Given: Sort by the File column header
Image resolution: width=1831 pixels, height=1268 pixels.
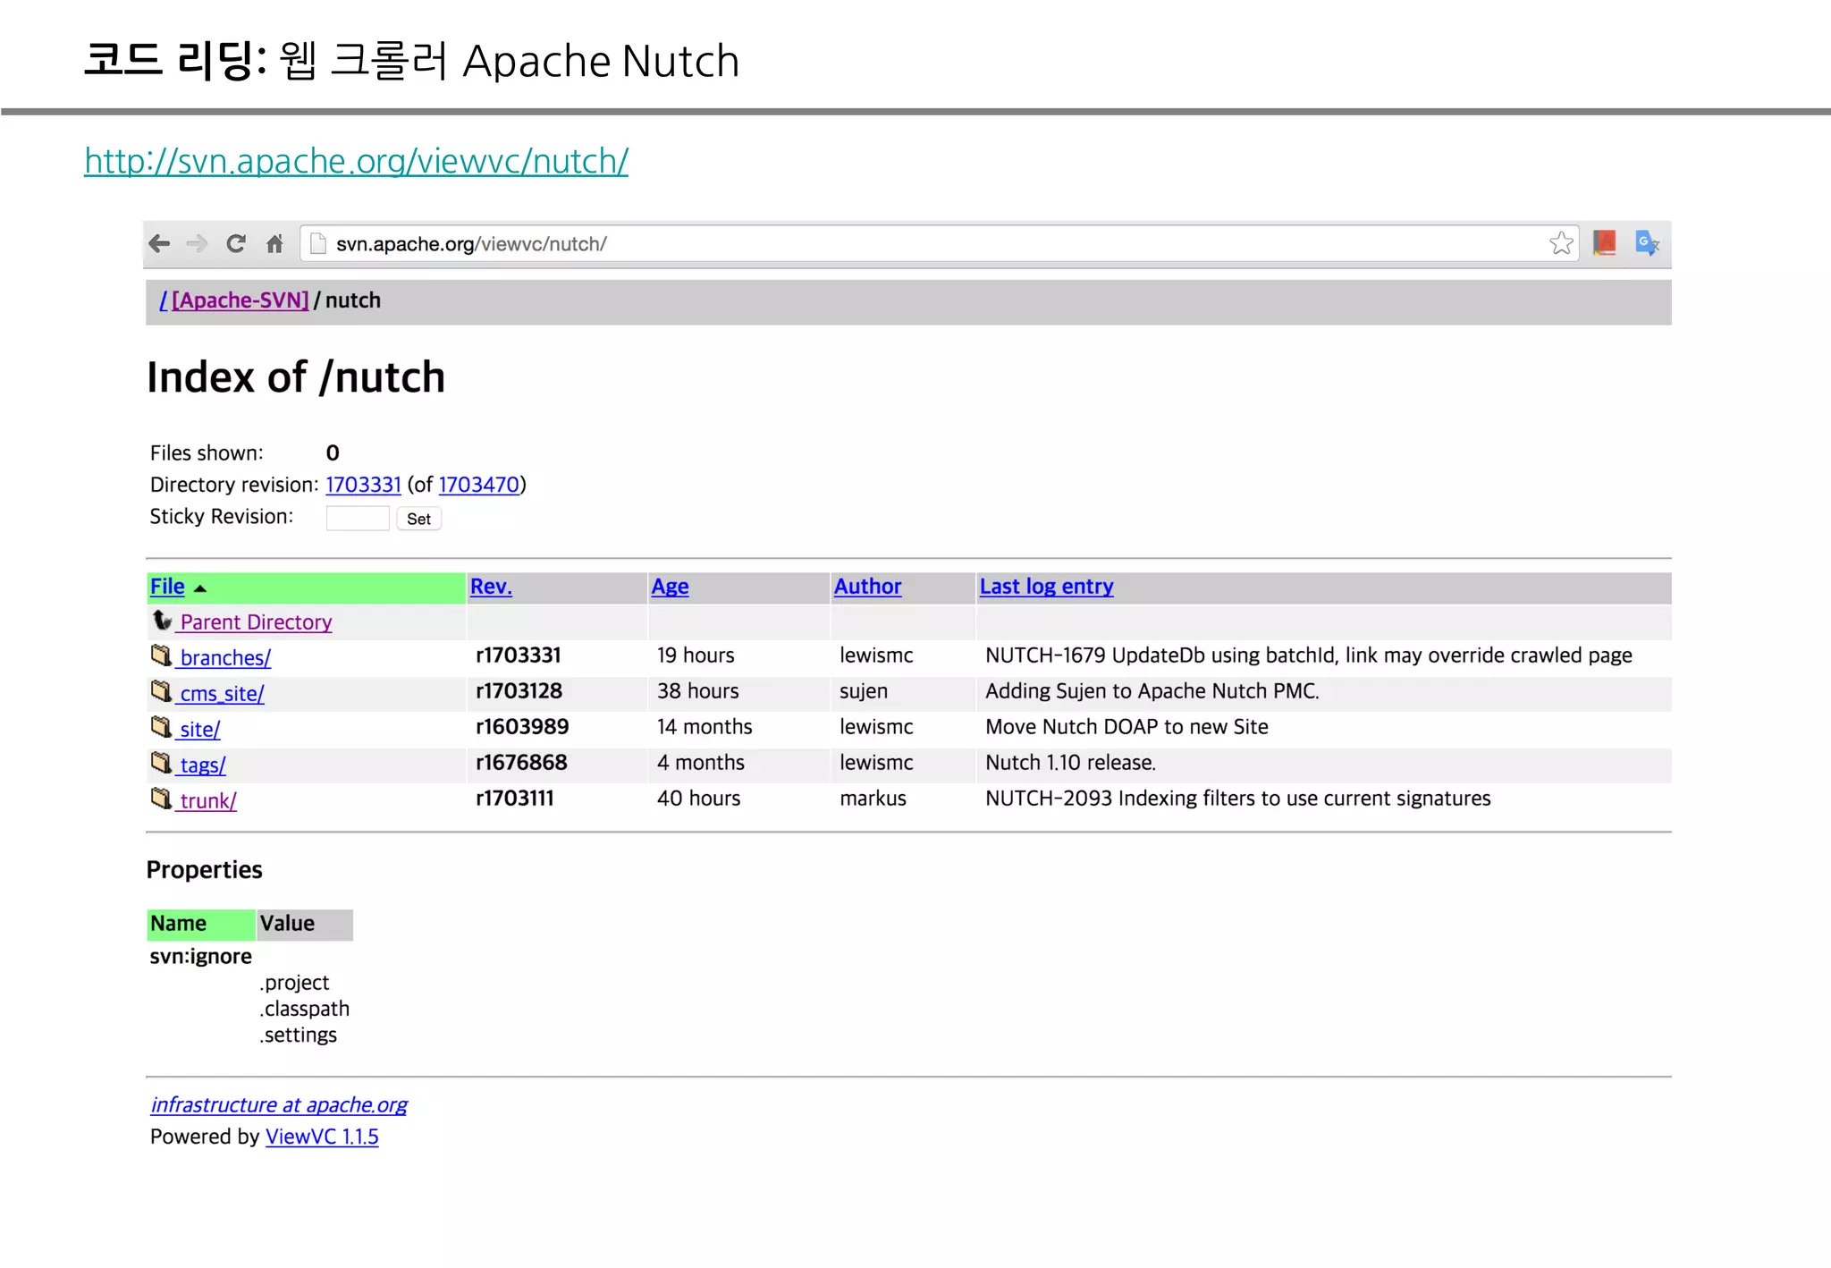Looking at the screenshot, I should tap(167, 587).
